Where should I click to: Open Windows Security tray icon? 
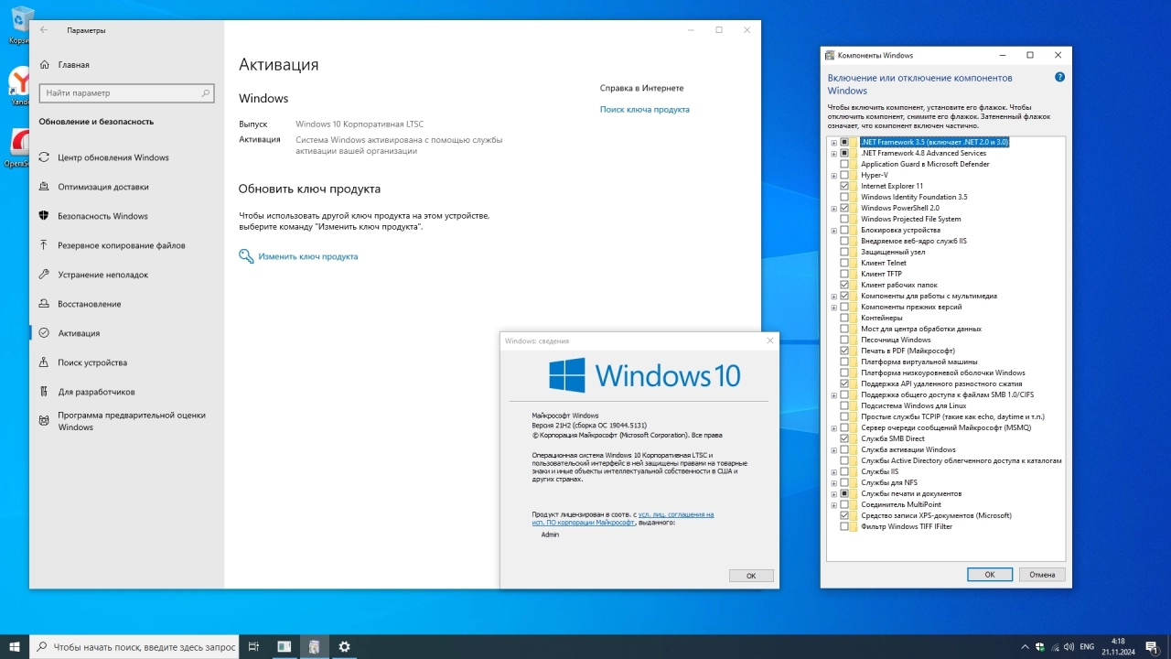pos(1040,646)
